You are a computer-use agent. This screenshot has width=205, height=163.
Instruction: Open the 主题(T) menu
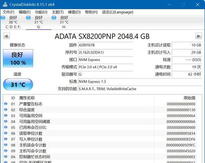point(58,12)
